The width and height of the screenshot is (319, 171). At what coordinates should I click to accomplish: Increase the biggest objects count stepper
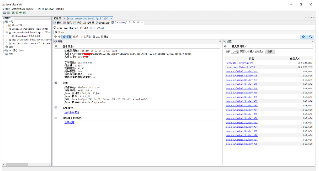[x=238, y=51]
